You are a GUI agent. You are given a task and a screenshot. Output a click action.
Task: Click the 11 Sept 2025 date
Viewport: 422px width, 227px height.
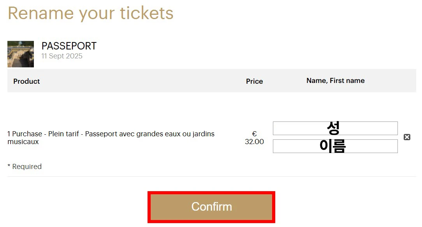click(62, 56)
